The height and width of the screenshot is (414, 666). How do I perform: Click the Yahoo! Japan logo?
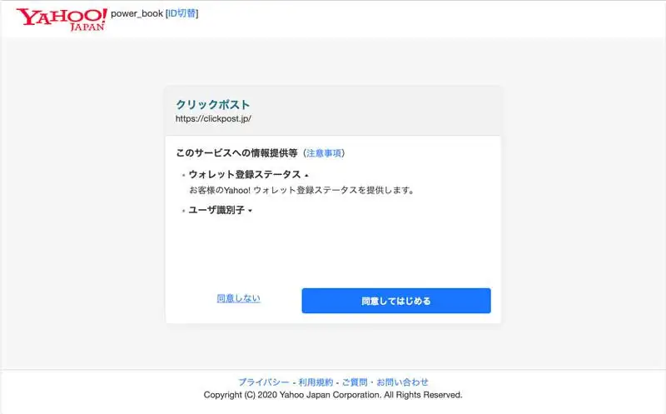[x=62, y=18]
